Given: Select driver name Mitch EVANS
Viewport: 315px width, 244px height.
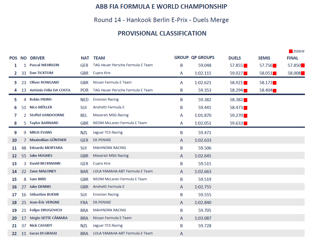Looking at the screenshot, I should (41, 132).
